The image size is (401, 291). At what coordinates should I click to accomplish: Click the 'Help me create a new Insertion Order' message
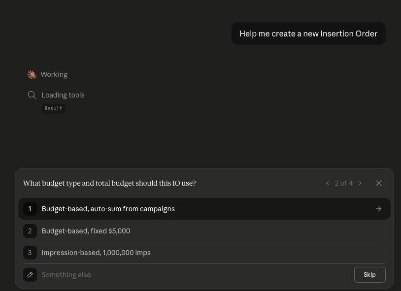pos(308,33)
